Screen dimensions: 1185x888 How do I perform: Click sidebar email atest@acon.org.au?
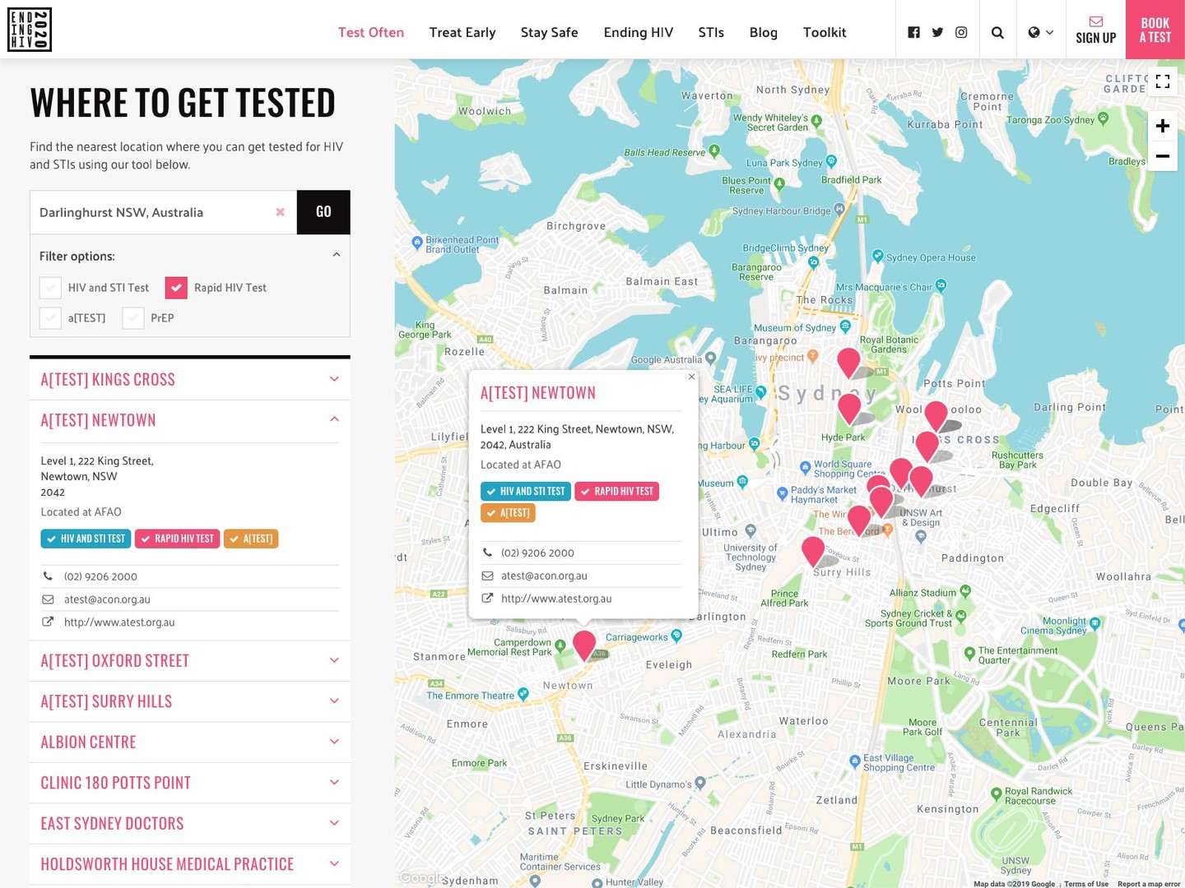[x=107, y=599]
